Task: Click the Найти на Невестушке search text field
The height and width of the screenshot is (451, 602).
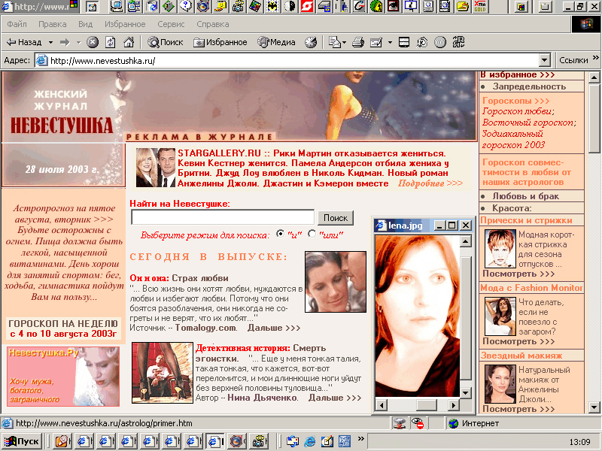Action: 223,217
